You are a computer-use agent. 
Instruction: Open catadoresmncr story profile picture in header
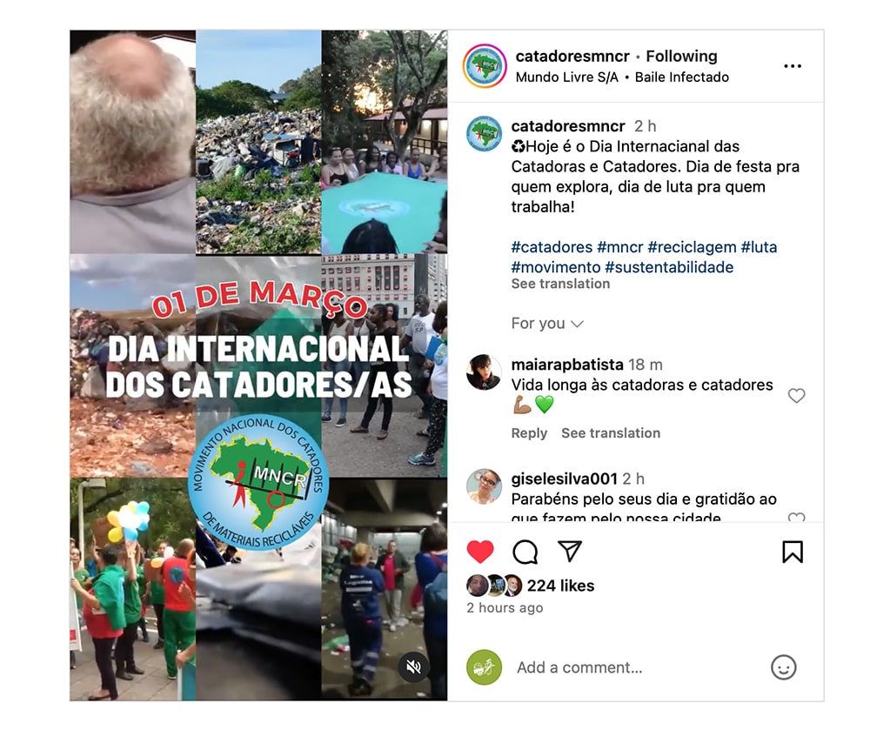pos(485,66)
